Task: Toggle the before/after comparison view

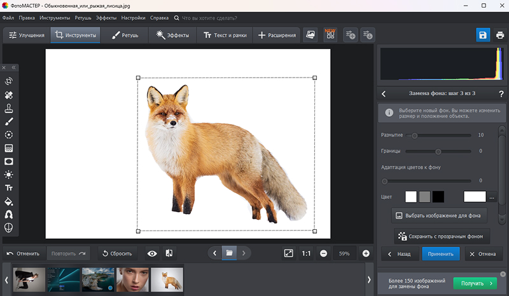Action: tap(169, 253)
